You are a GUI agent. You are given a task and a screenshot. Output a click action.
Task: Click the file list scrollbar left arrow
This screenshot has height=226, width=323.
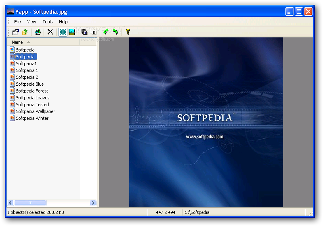point(10,203)
